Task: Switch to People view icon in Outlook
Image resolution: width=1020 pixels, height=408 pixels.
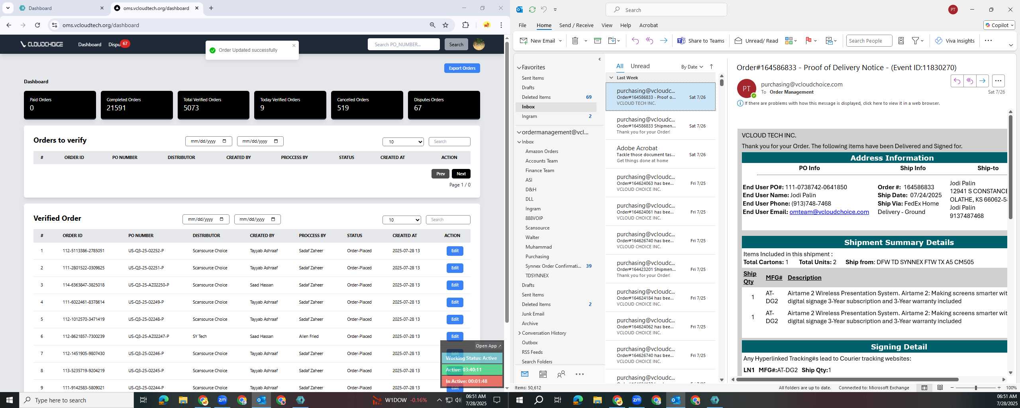Action: [561, 374]
